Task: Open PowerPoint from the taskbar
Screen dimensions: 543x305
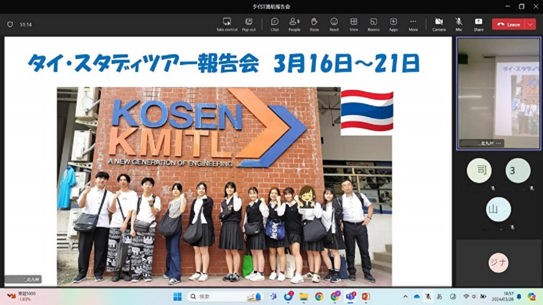Action: (x=366, y=296)
